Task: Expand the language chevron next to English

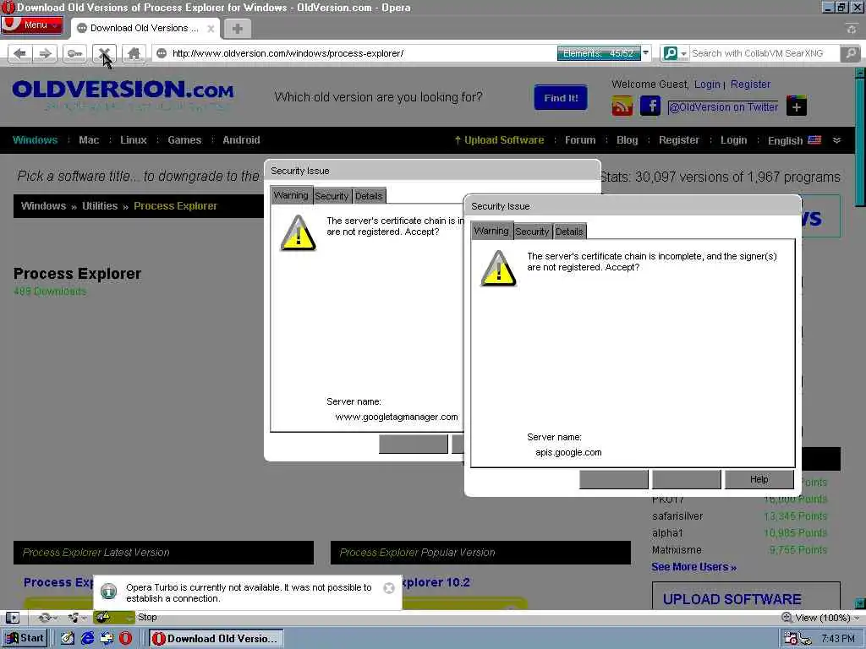Action: click(x=836, y=140)
